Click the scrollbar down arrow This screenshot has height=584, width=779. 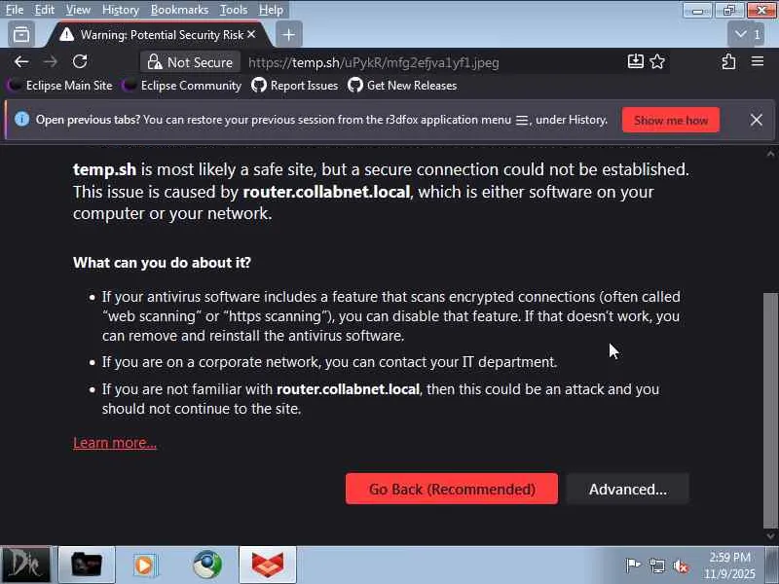[770, 536]
